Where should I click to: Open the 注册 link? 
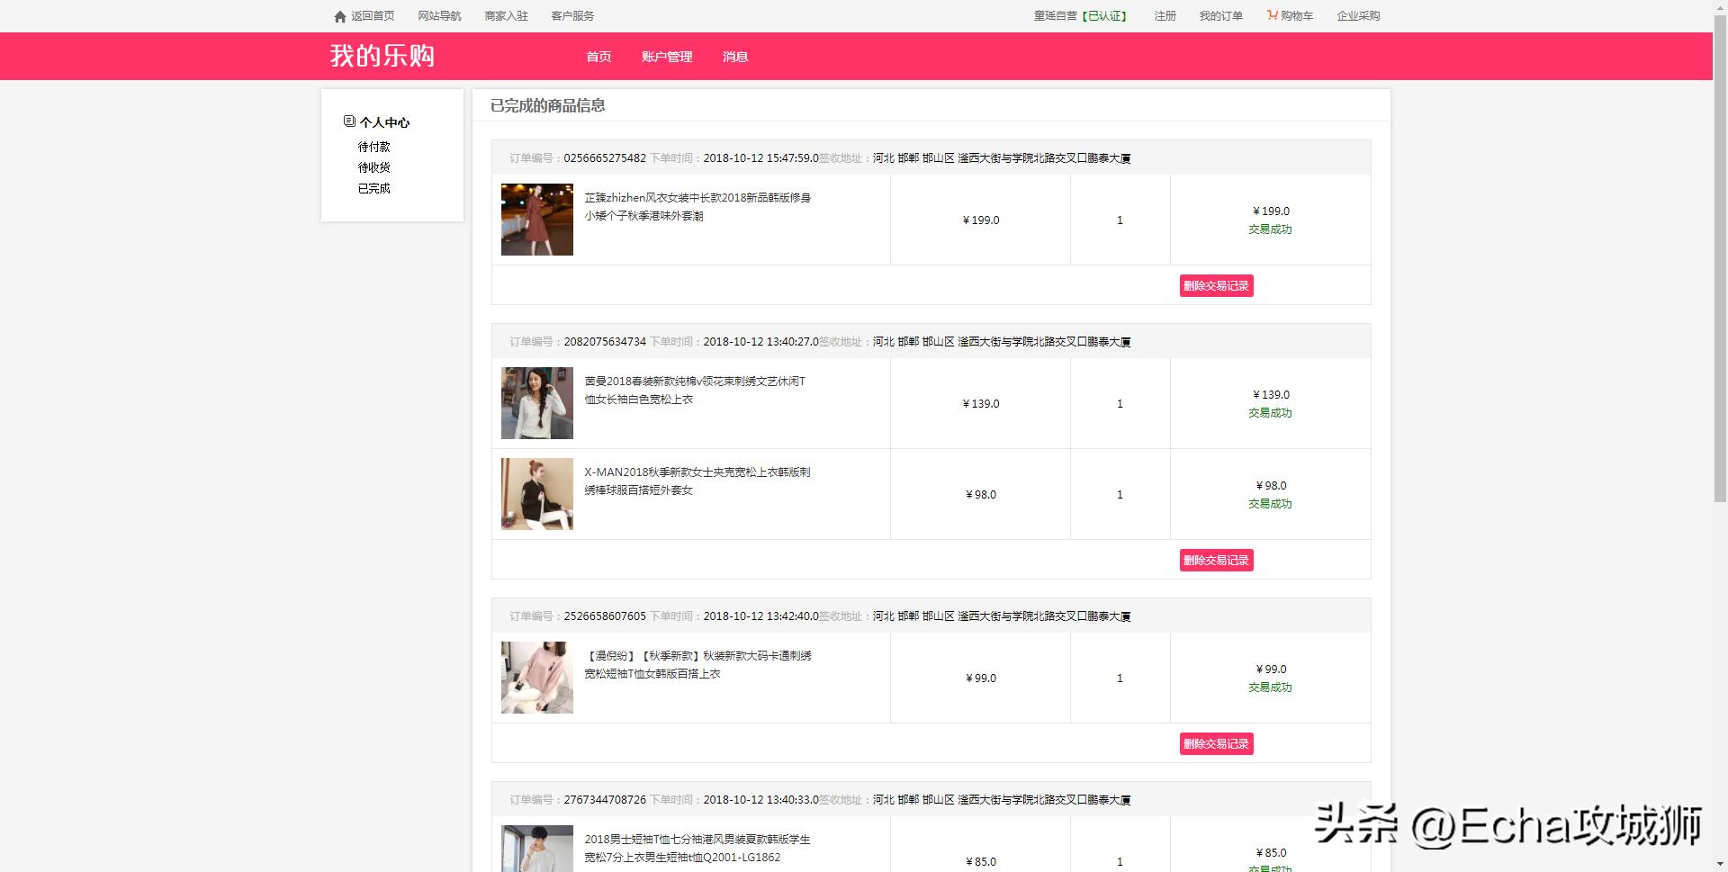(1165, 16)
